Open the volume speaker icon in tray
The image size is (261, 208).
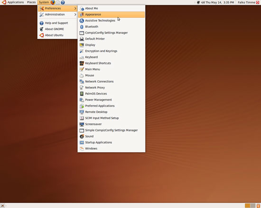click(203, 2)
